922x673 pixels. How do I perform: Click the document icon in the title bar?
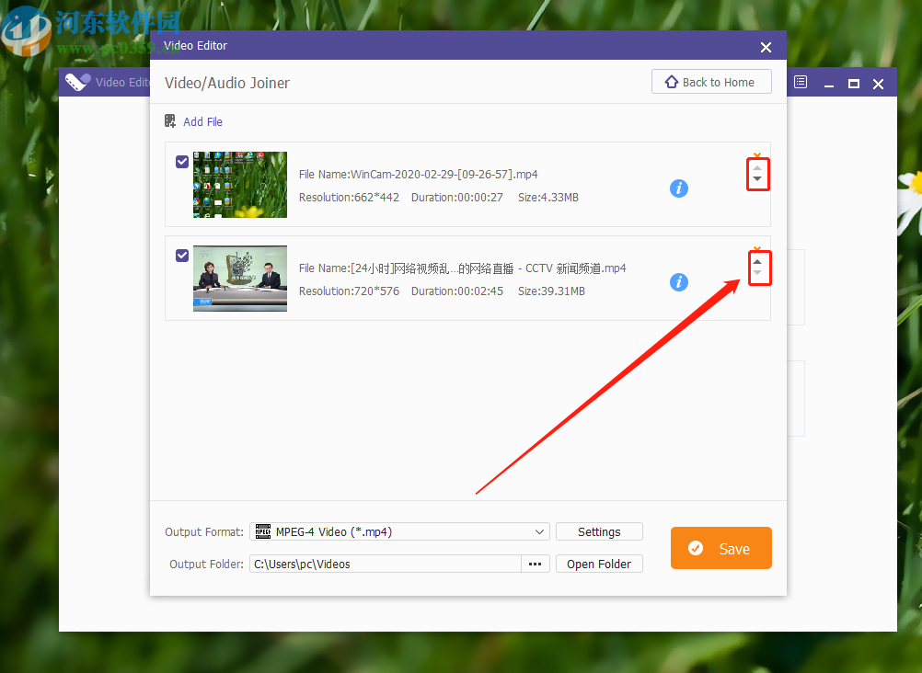(x=800, y=81)
